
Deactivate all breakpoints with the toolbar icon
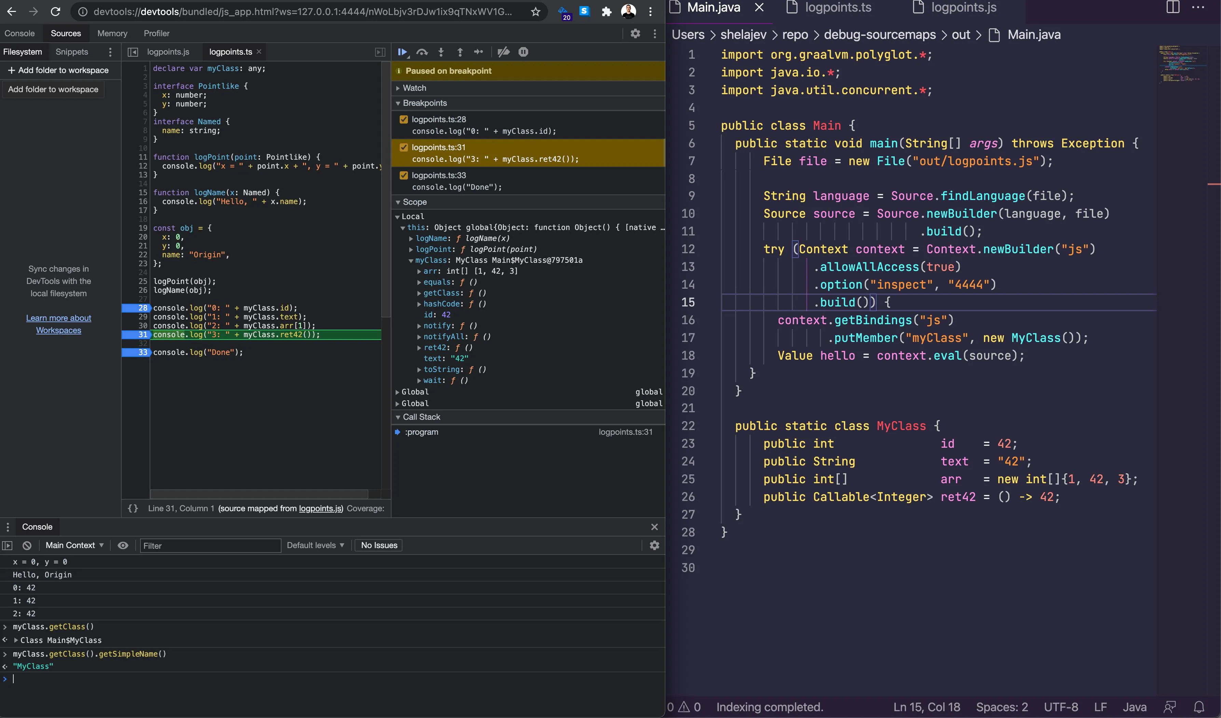coord(504,52)
